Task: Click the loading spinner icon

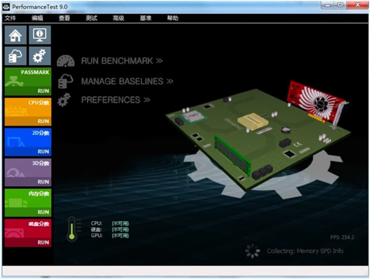Action: 252,251
